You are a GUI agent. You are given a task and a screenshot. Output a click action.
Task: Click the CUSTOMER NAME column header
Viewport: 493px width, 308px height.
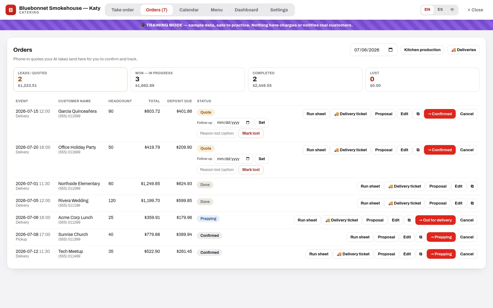(x=75, y=101)
